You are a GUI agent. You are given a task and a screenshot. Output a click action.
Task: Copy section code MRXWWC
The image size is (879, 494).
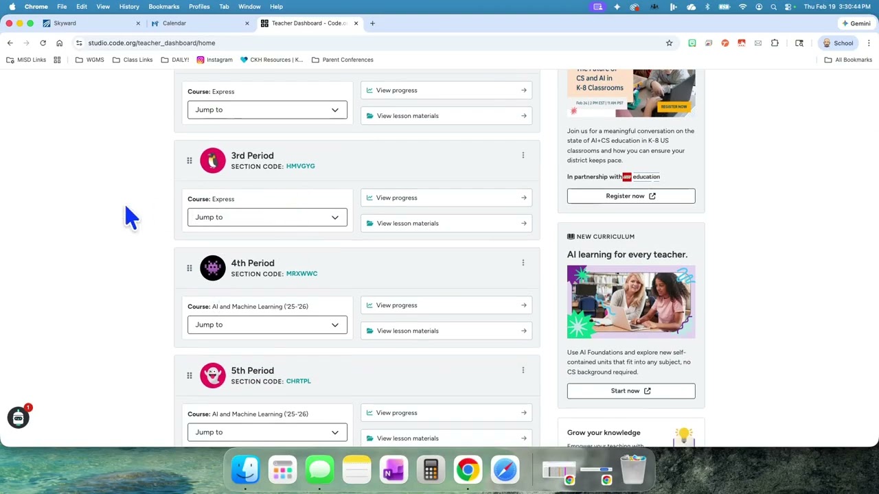pos(301,274)
